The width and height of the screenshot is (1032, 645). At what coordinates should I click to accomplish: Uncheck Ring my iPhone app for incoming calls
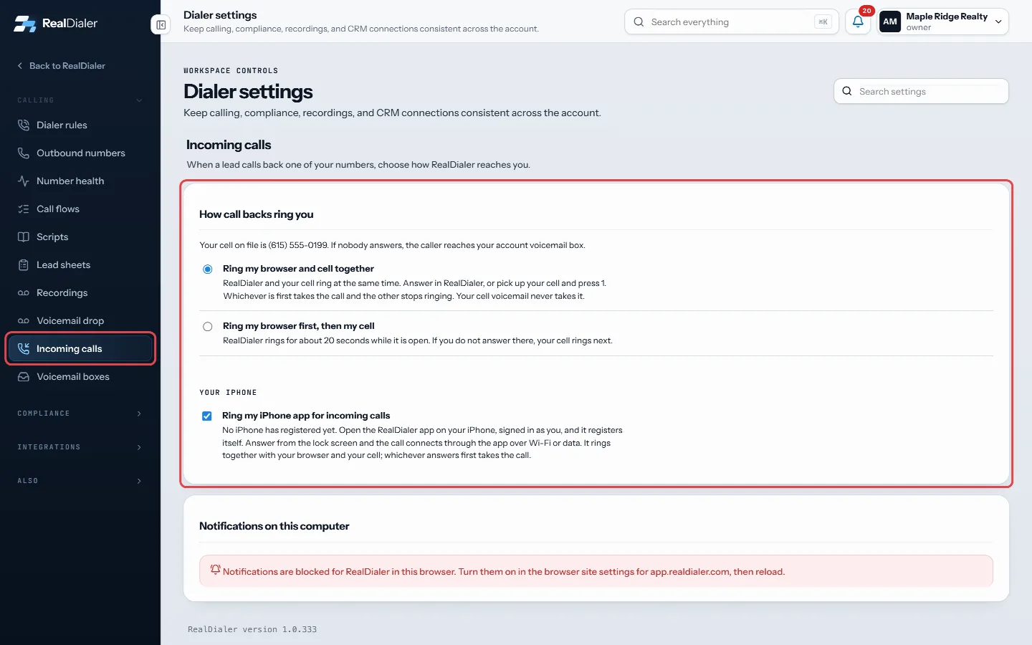click(x=207, y=416)
